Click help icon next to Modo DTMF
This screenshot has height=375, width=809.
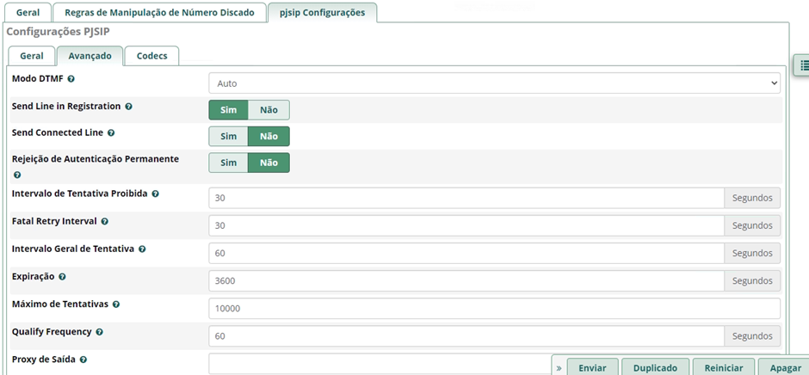tap(71, 79)
